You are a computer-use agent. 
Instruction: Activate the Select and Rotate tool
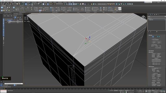(x=28, y=4)
